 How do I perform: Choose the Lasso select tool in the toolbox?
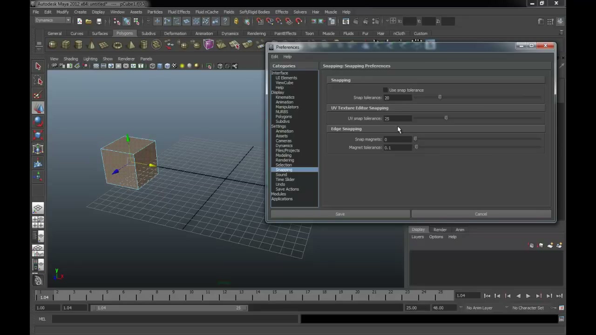(38, 81)
